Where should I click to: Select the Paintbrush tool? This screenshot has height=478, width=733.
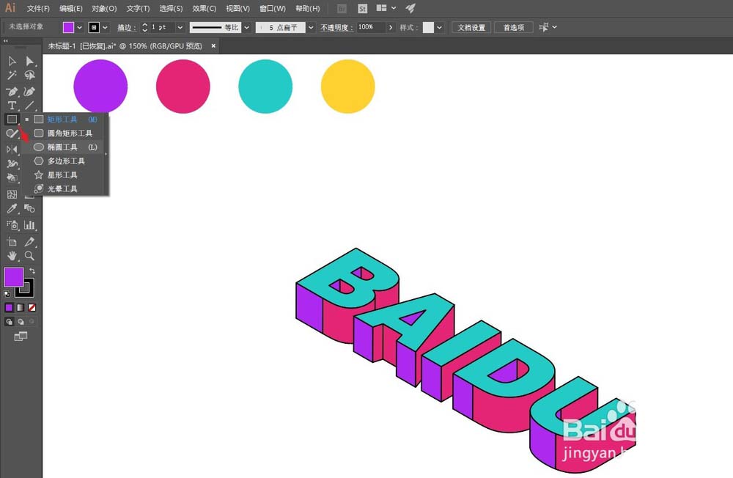pyautogui.click(x=12, y=133)
